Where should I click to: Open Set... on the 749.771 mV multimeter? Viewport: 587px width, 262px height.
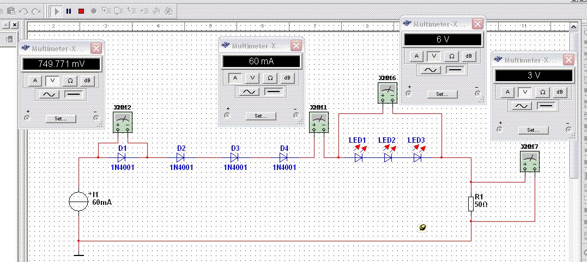point(60,119)
